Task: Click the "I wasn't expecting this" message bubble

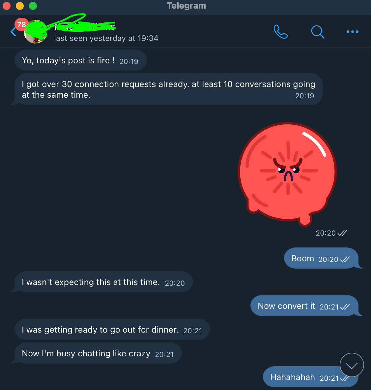Action: click(x=103, y=282)
